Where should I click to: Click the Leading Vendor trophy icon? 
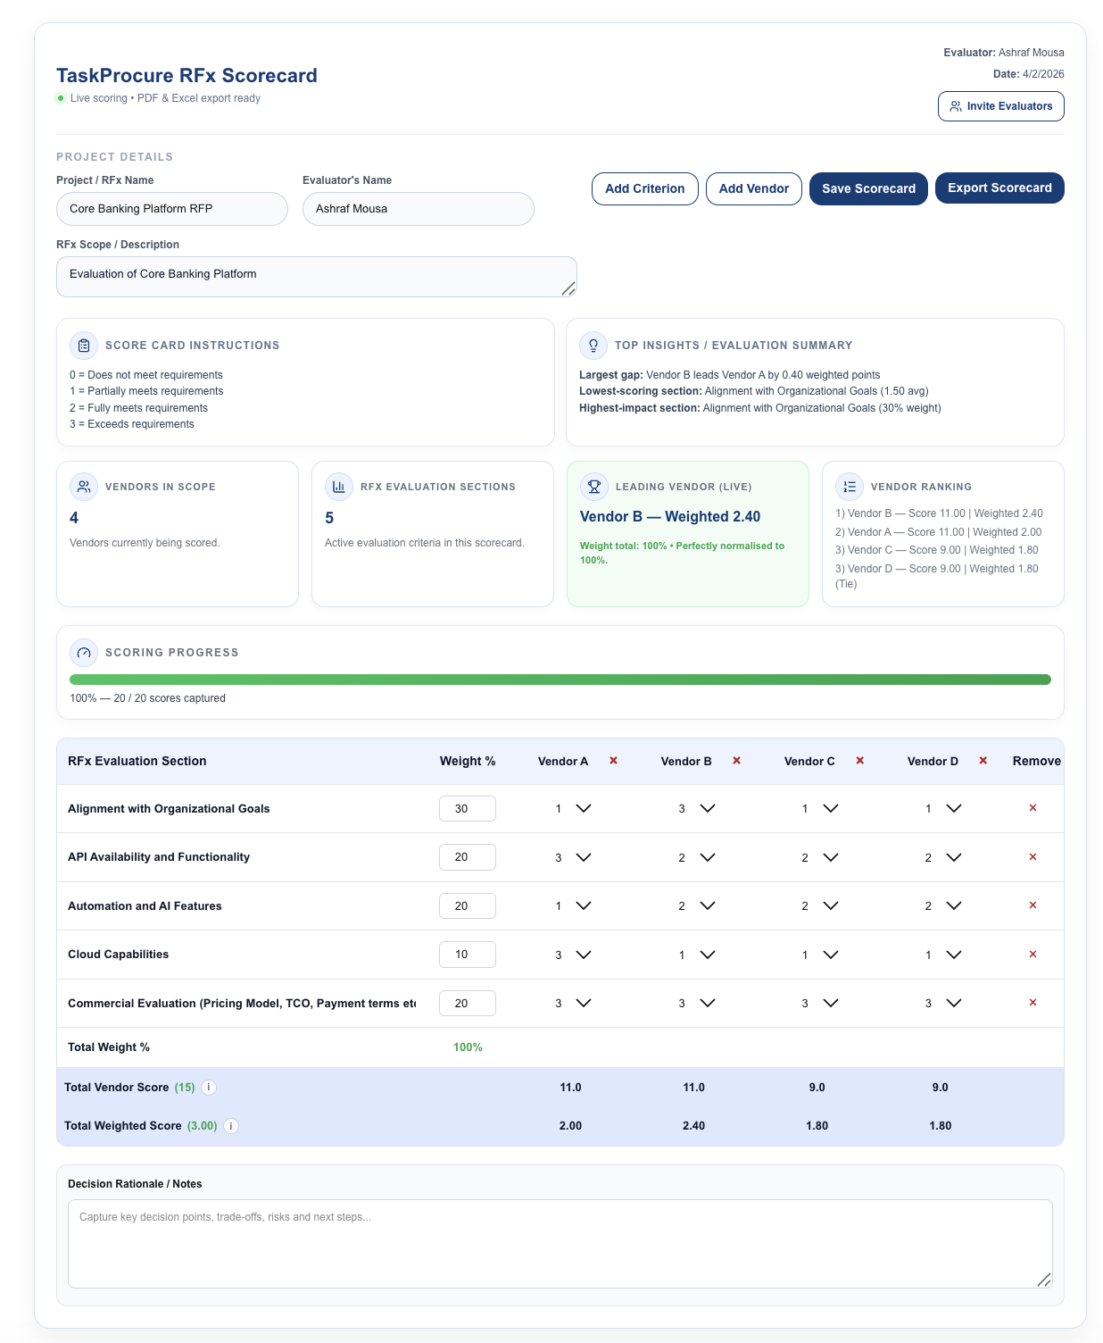594,487
